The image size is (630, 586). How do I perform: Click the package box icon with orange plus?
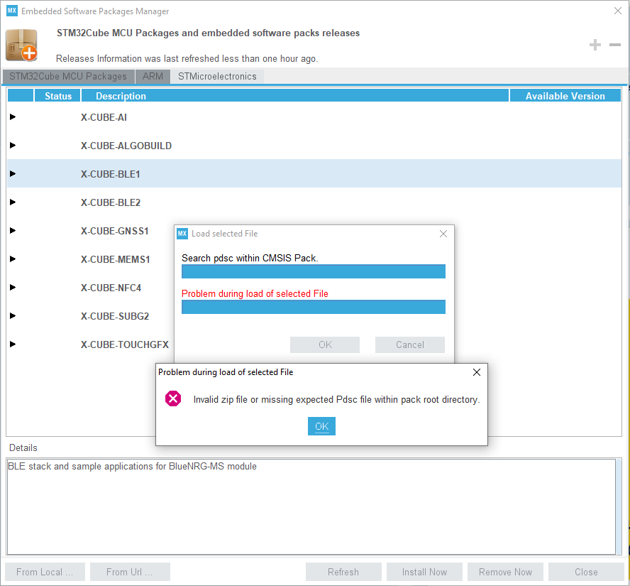pos(22,45)
